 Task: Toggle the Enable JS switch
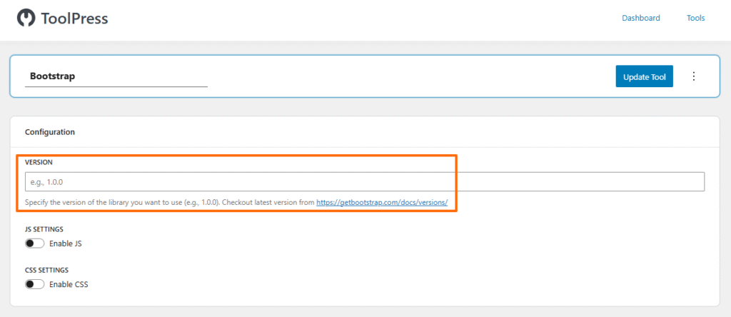click(x=34, y=243)
